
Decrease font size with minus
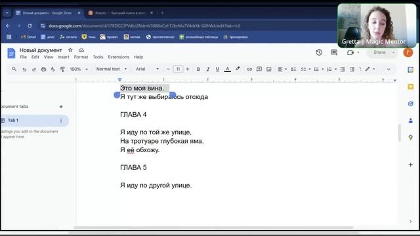(x=168, y=69)
